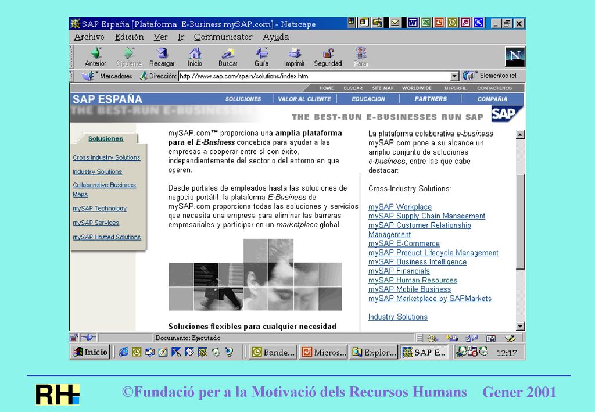Follow the mySAP Human Resources link
The height and width of the screenshot is (412, 595).
pos(413,280)
